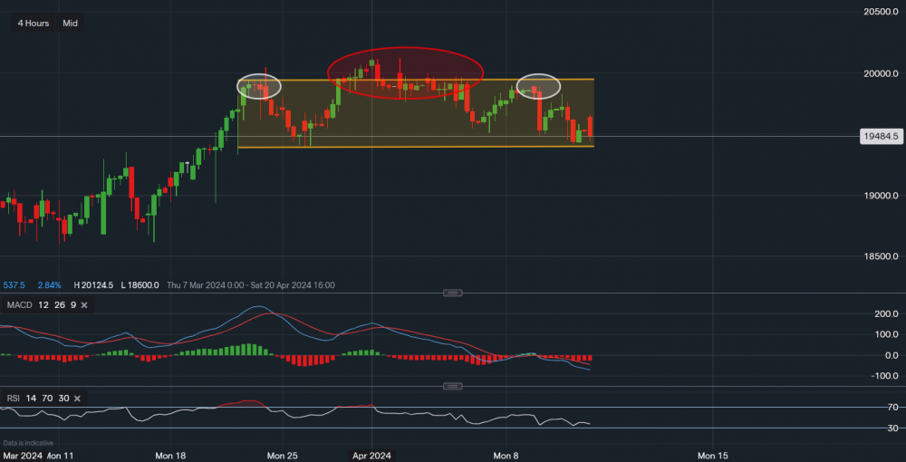Click the RSI overbought value 70
The image size is (906, 462).
click(45, 399)
